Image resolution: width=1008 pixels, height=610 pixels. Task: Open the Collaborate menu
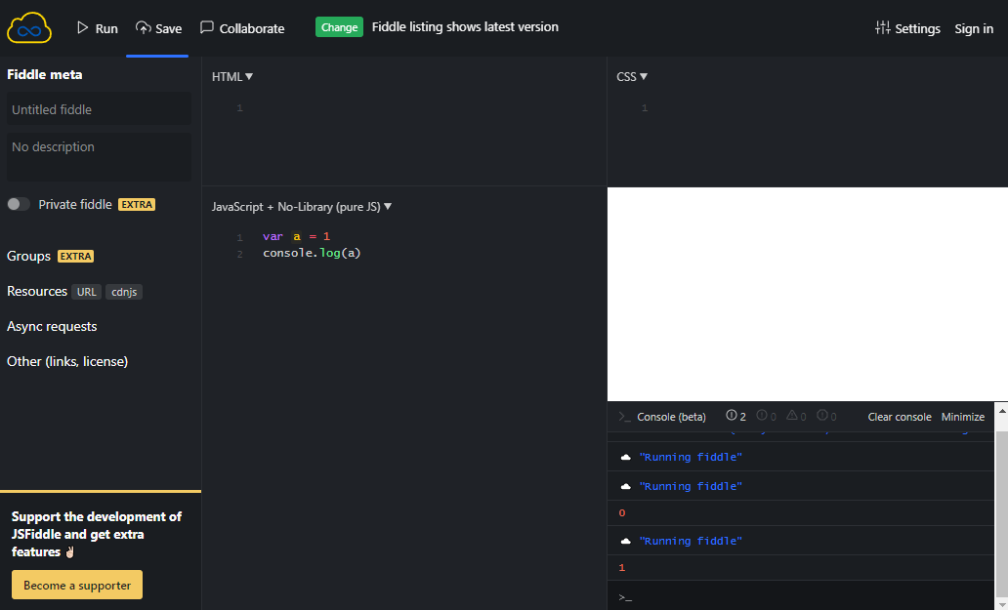coord(242,28)
